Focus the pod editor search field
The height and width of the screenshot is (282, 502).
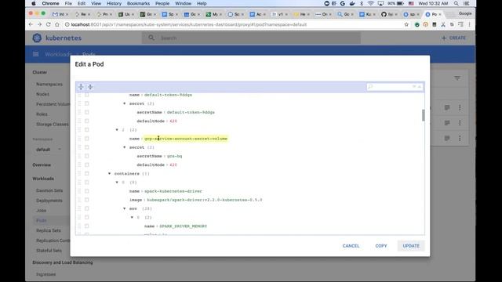pos(395,87)
